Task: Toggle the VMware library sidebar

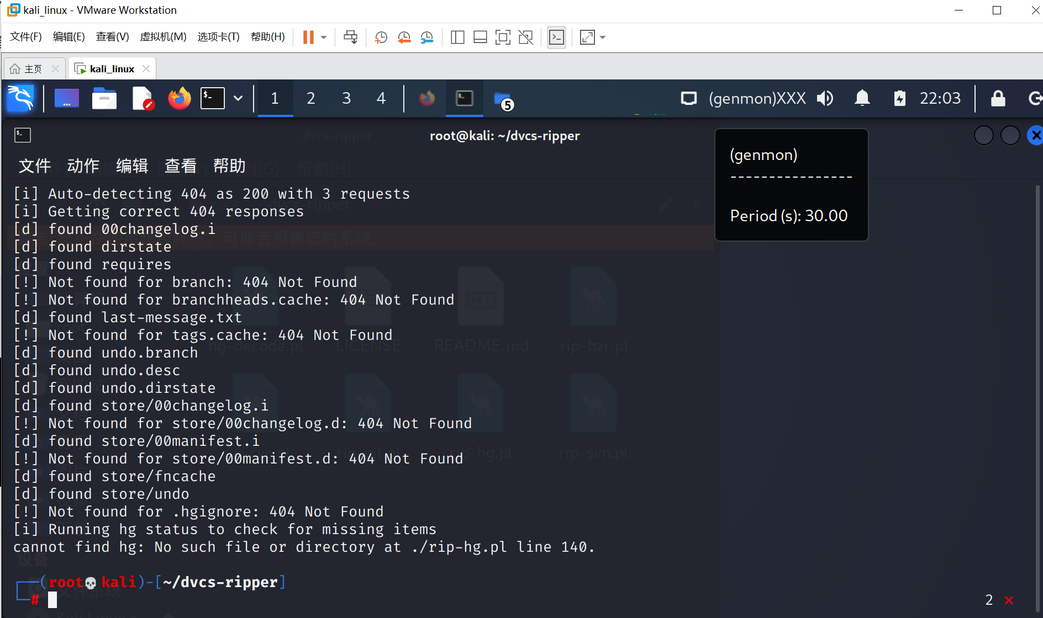Action: click(x=457, y=37)
